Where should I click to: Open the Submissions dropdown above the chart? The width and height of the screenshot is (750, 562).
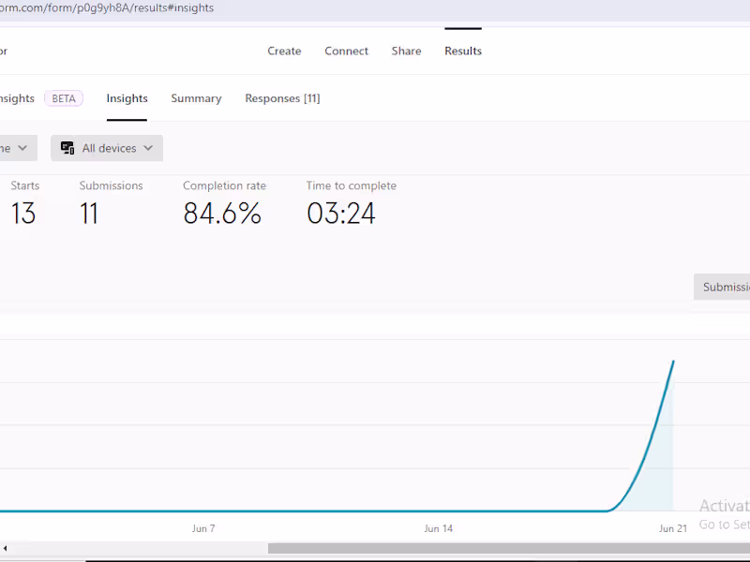[x=727, y=287]
